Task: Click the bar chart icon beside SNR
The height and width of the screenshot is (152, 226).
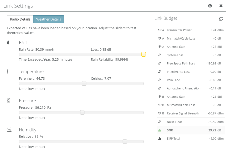Action: 159,130
